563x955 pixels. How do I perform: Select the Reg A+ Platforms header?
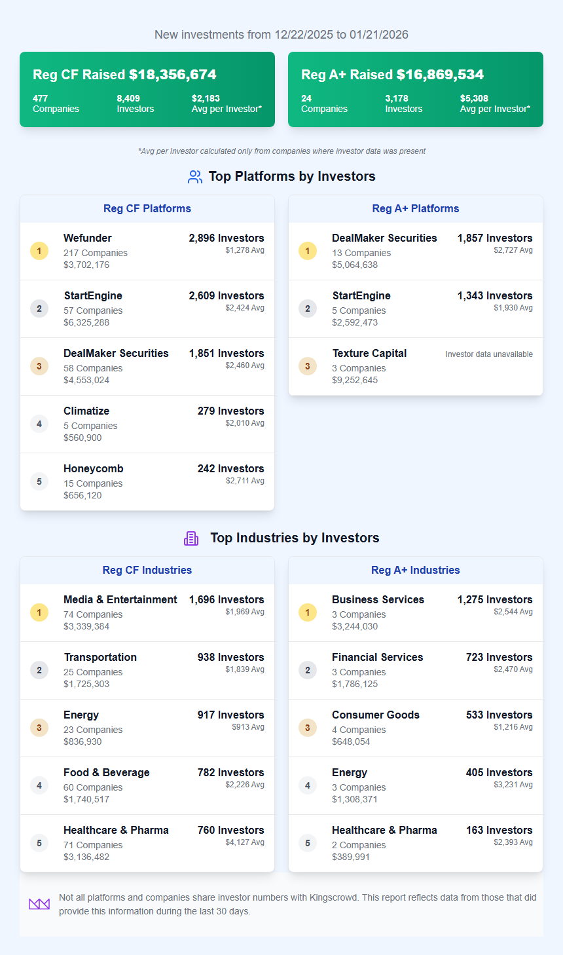tap(416, 209)
